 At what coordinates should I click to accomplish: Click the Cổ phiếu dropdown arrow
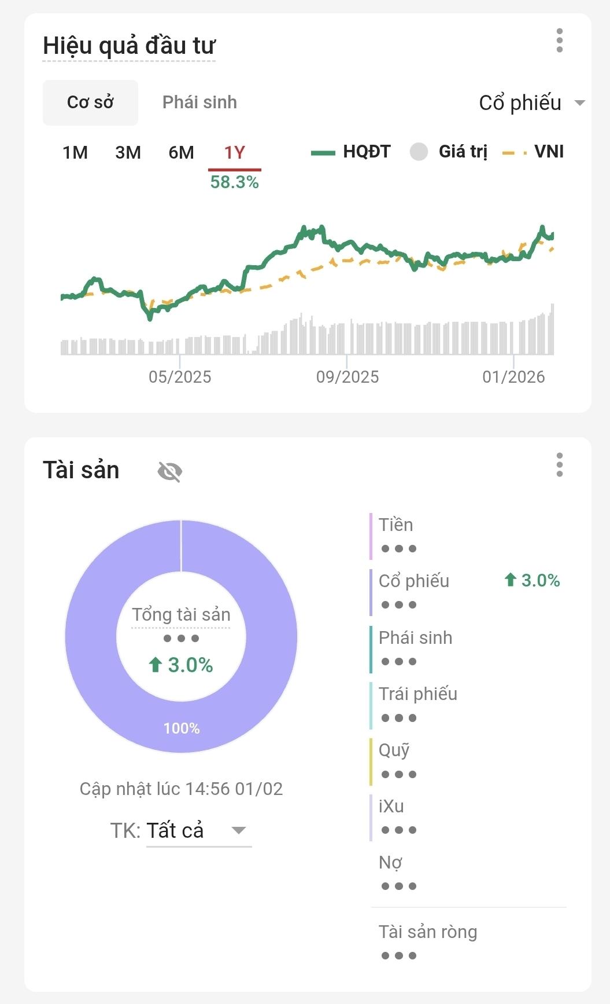pos(579,103)
